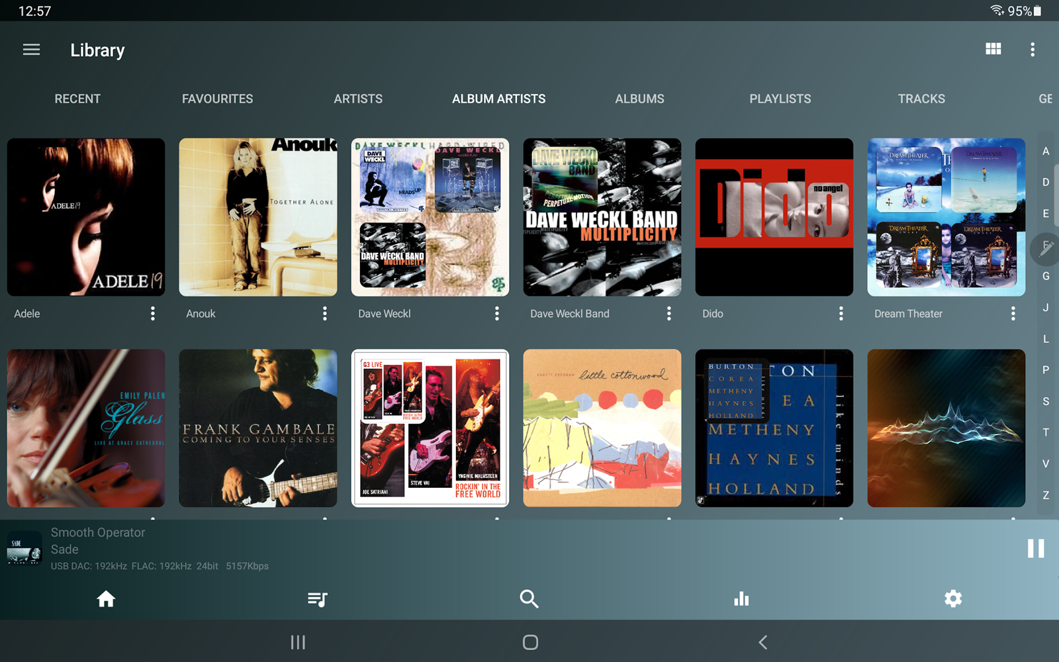Open more options for Dave Weckl
The image size is (1059, 662).
pos(497,314)
